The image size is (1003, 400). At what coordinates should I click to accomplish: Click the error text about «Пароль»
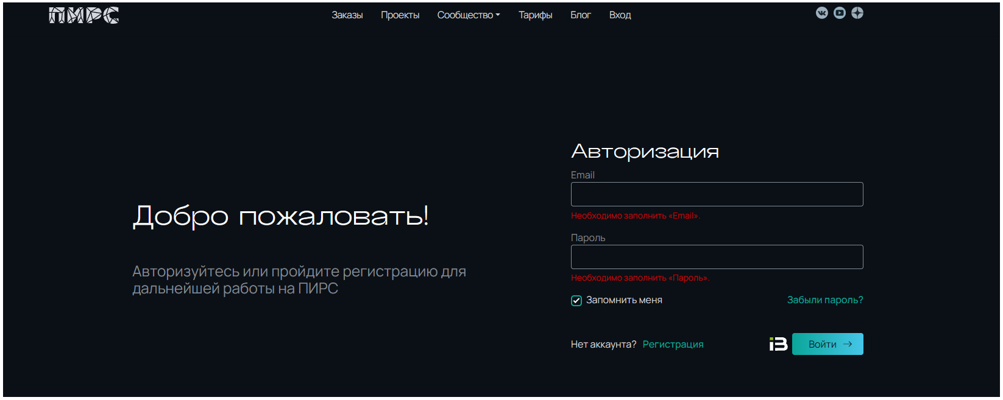640,278
